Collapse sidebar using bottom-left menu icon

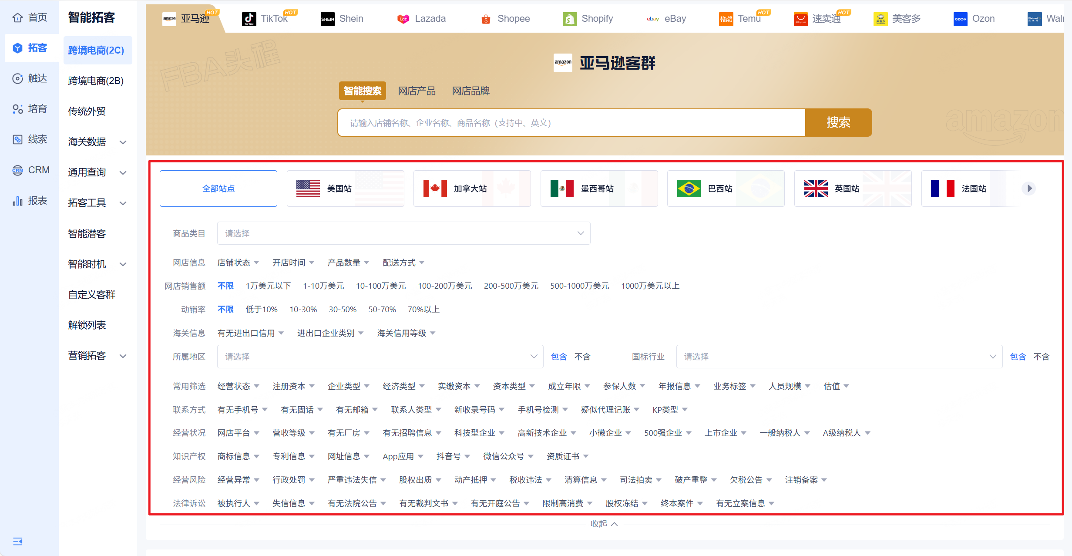pos(17,541)
